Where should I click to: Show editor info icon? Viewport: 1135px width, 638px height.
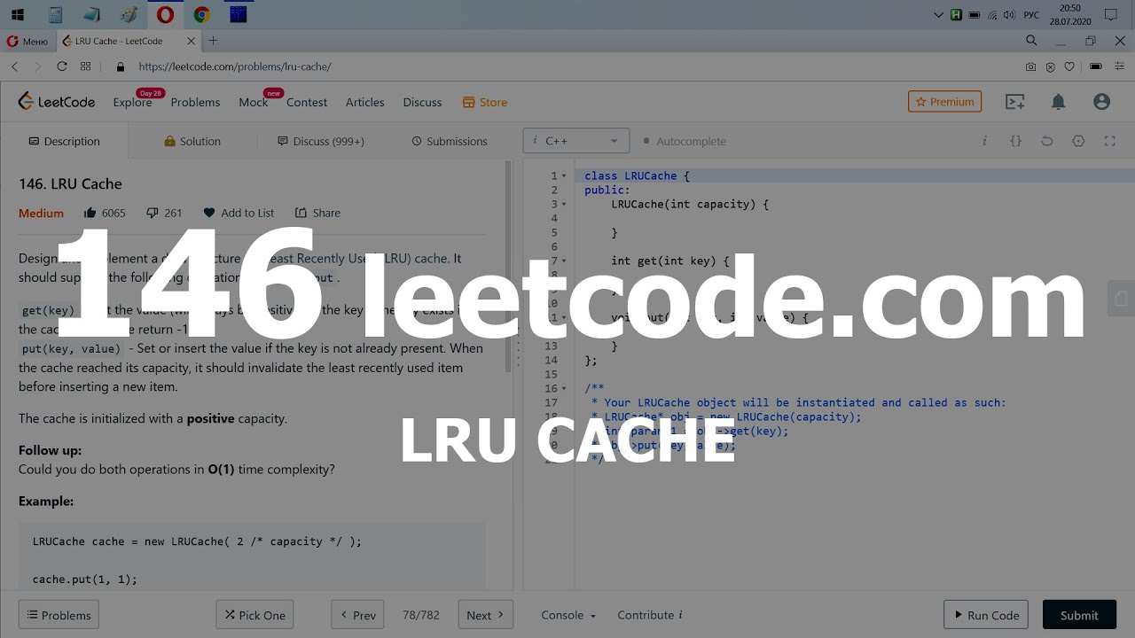[984, 141]
